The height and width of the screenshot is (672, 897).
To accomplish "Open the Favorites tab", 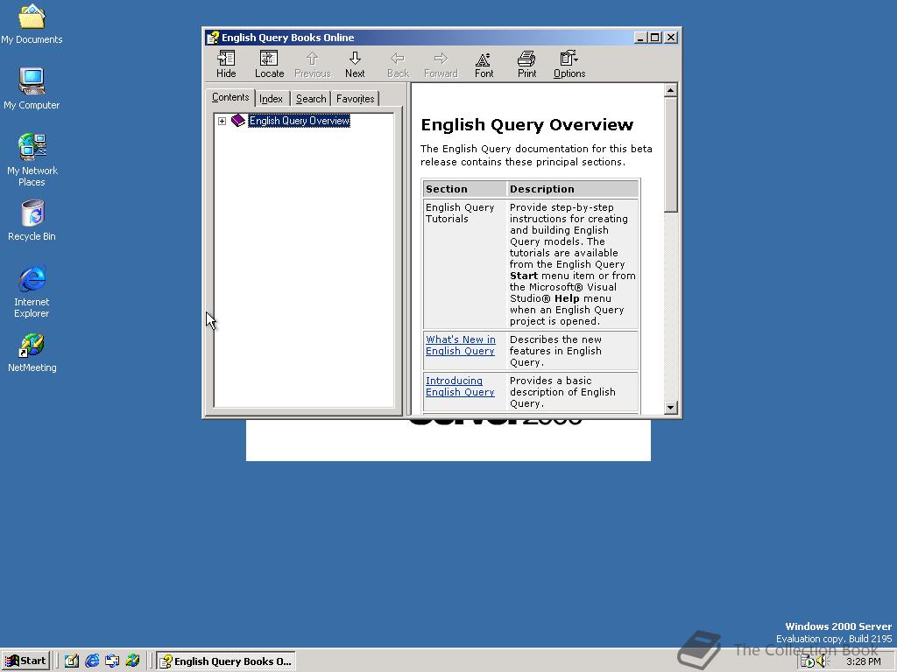I will (x=356, y=99).
